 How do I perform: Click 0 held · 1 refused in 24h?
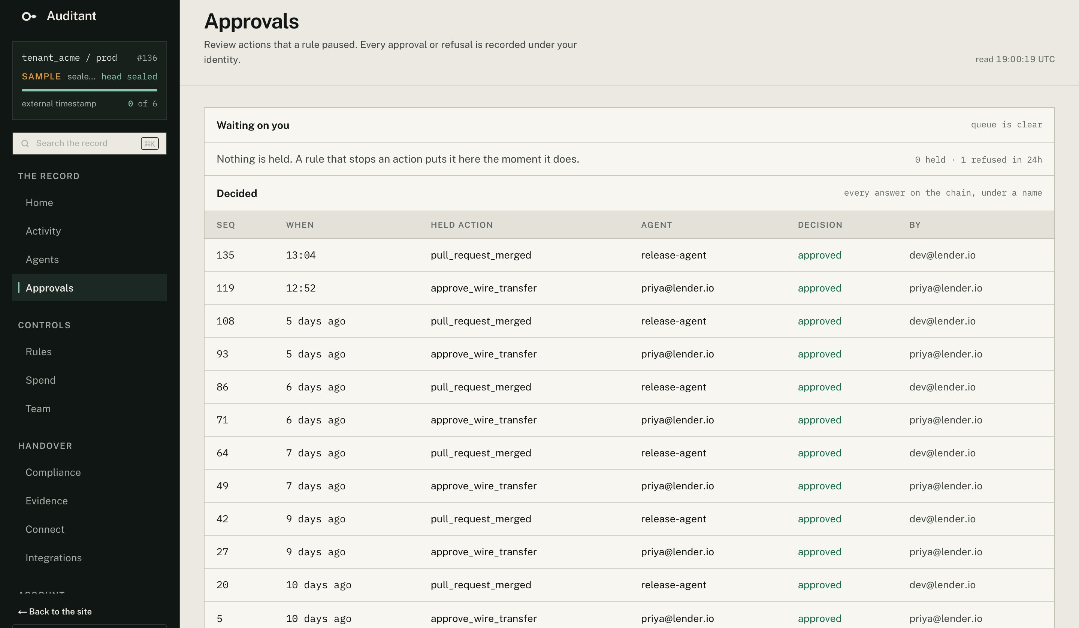[x=978, y=160]
